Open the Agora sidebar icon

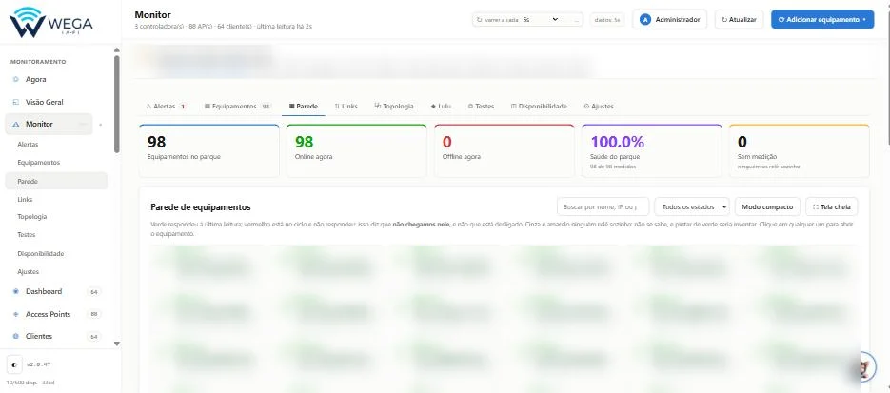point(16,79)
